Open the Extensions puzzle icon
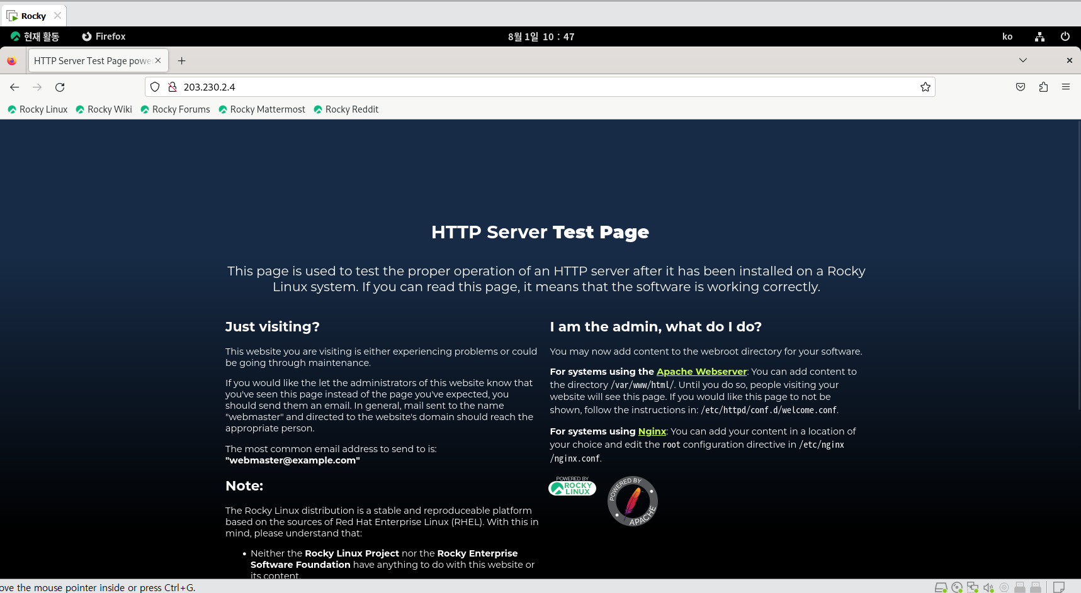The width and height of the screenshot is (1081, 593). [1043, 87]
